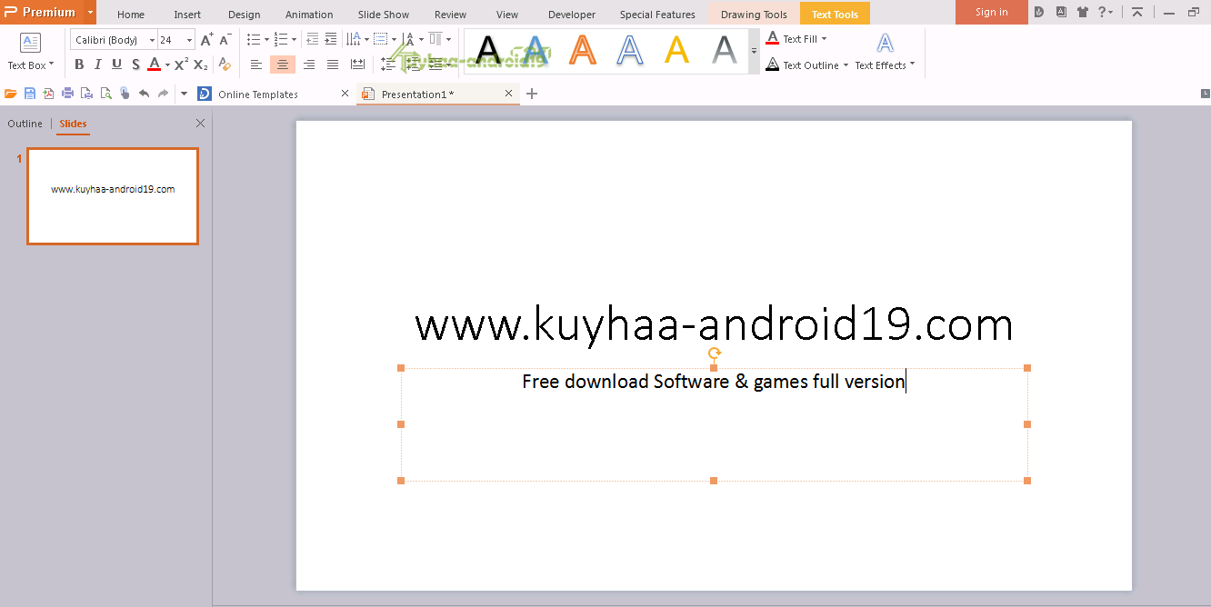Screen dimensions: 1211x607
Task: Expand the numbering dropdown arrow
Action: pos(294,40)
